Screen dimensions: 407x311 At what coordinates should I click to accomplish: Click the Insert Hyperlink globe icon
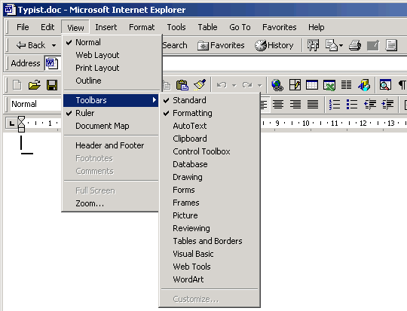tap(277, 85)
